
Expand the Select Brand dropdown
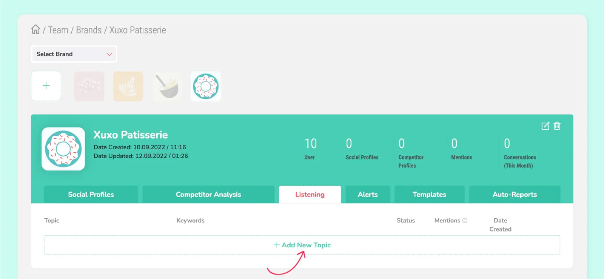click(x=74, y=54)
